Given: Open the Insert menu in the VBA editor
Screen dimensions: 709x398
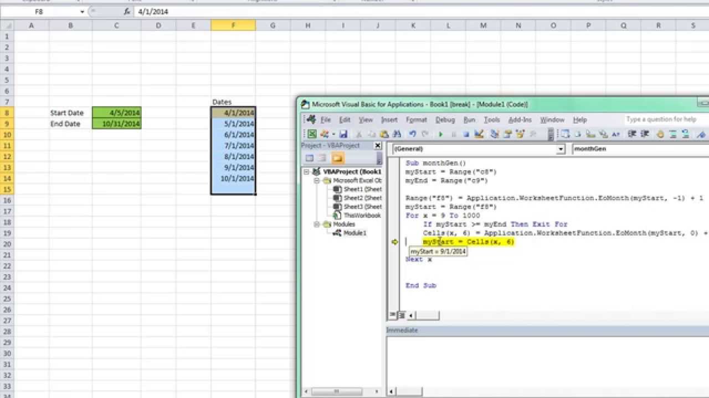Looking at the screenshot, I should click(389, 119).
